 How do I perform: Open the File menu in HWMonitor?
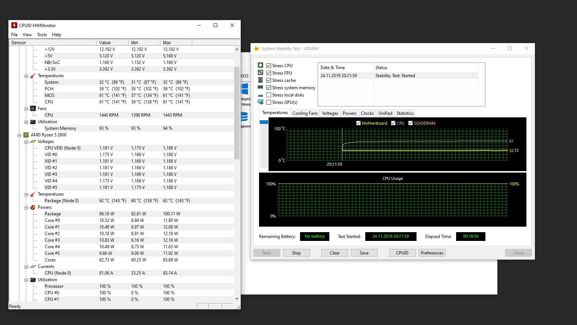(x=14, y=35)
